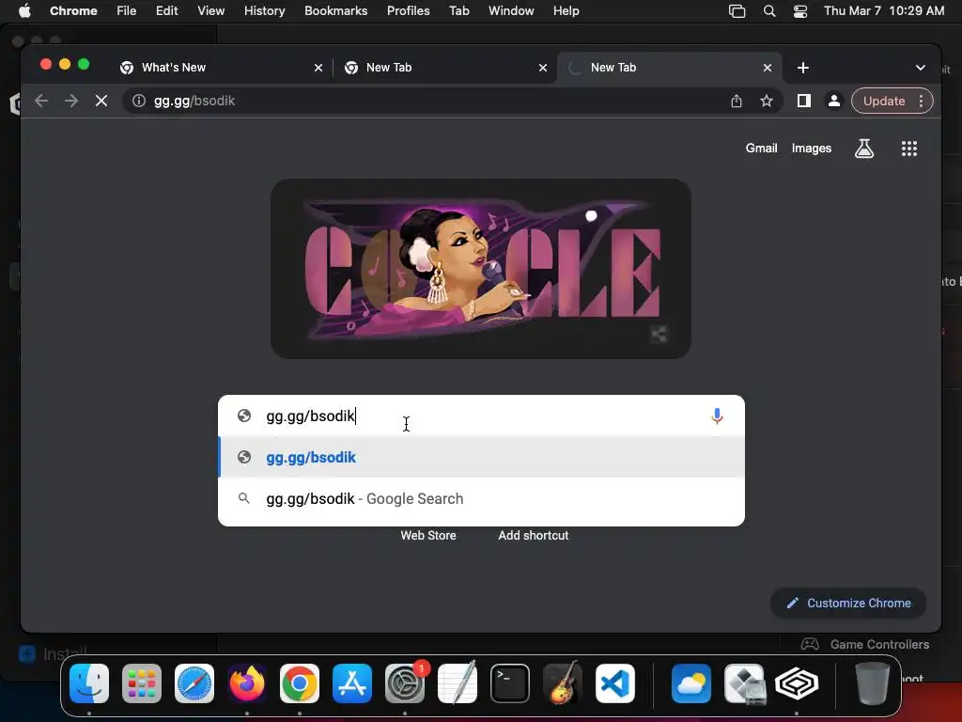Open the Profiles menu
Viewport: 962px width, 722px height.
pos(408,10)
